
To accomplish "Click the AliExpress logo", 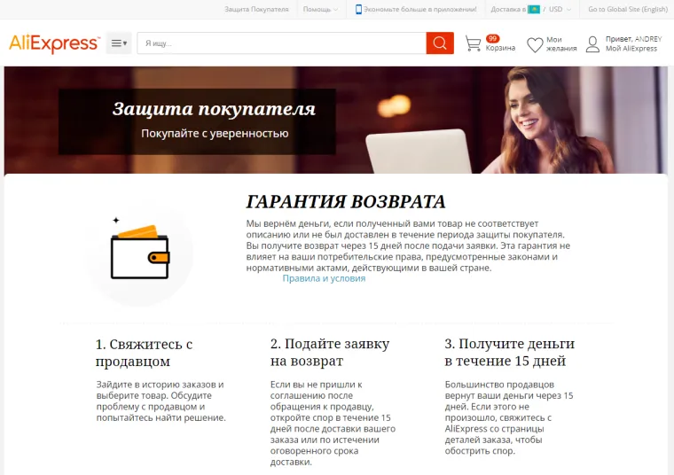I will [x=55, y=43].
